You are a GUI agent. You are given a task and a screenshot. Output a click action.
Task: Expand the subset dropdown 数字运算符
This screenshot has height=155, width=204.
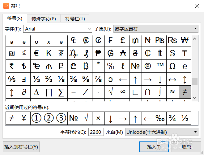pos(156,29)
